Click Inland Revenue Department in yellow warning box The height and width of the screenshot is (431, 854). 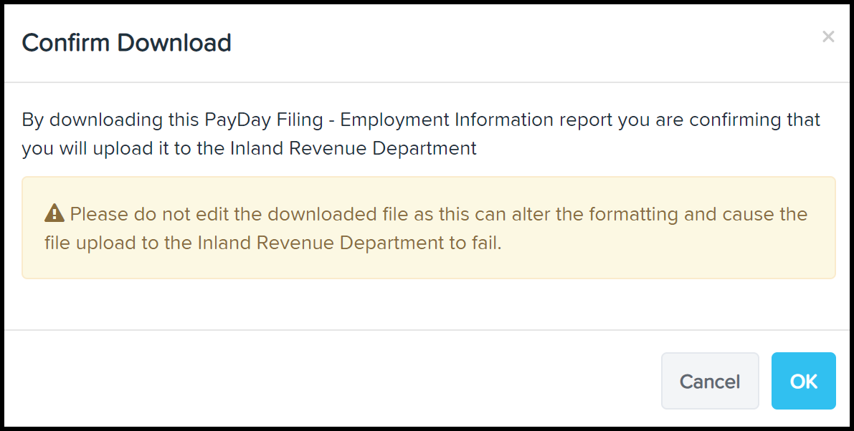(321, 243)
